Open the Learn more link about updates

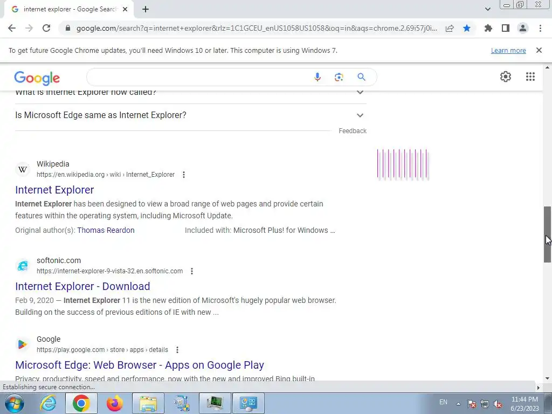(508, 50)
